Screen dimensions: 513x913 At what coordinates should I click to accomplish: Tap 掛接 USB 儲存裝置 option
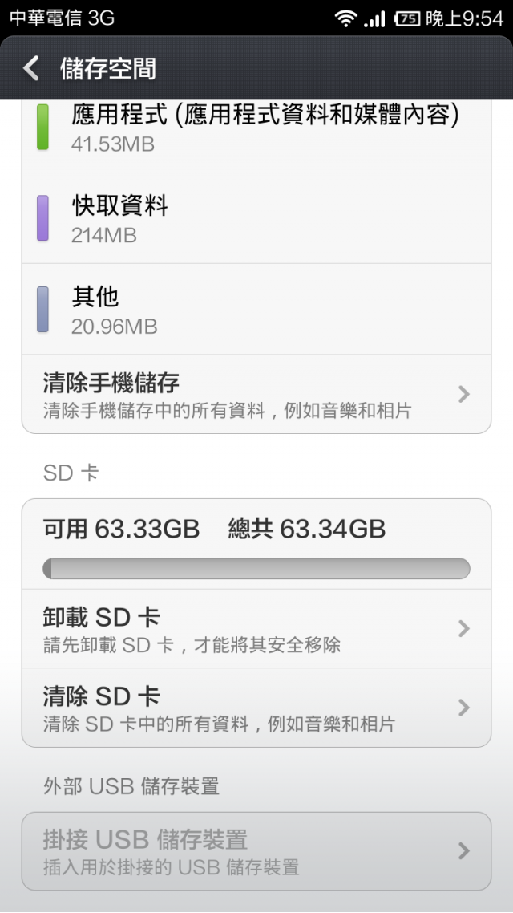tap(256, 851)
